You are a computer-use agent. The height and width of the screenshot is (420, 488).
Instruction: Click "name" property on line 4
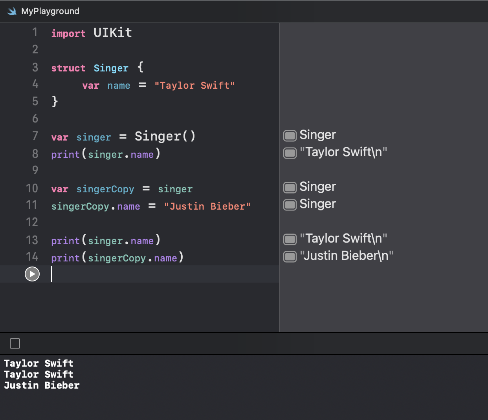tap(119, 86)
